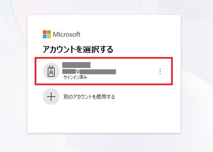Click the plus icon to add account
This screenshot has width=213, height=152.
coord(51,97)
